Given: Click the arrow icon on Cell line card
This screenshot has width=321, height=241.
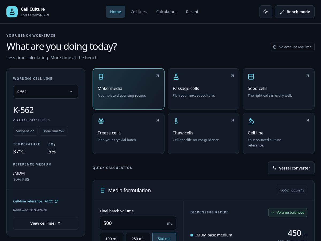Looking at the screenshot, I should pyautogui.click(x=308, y=120).
